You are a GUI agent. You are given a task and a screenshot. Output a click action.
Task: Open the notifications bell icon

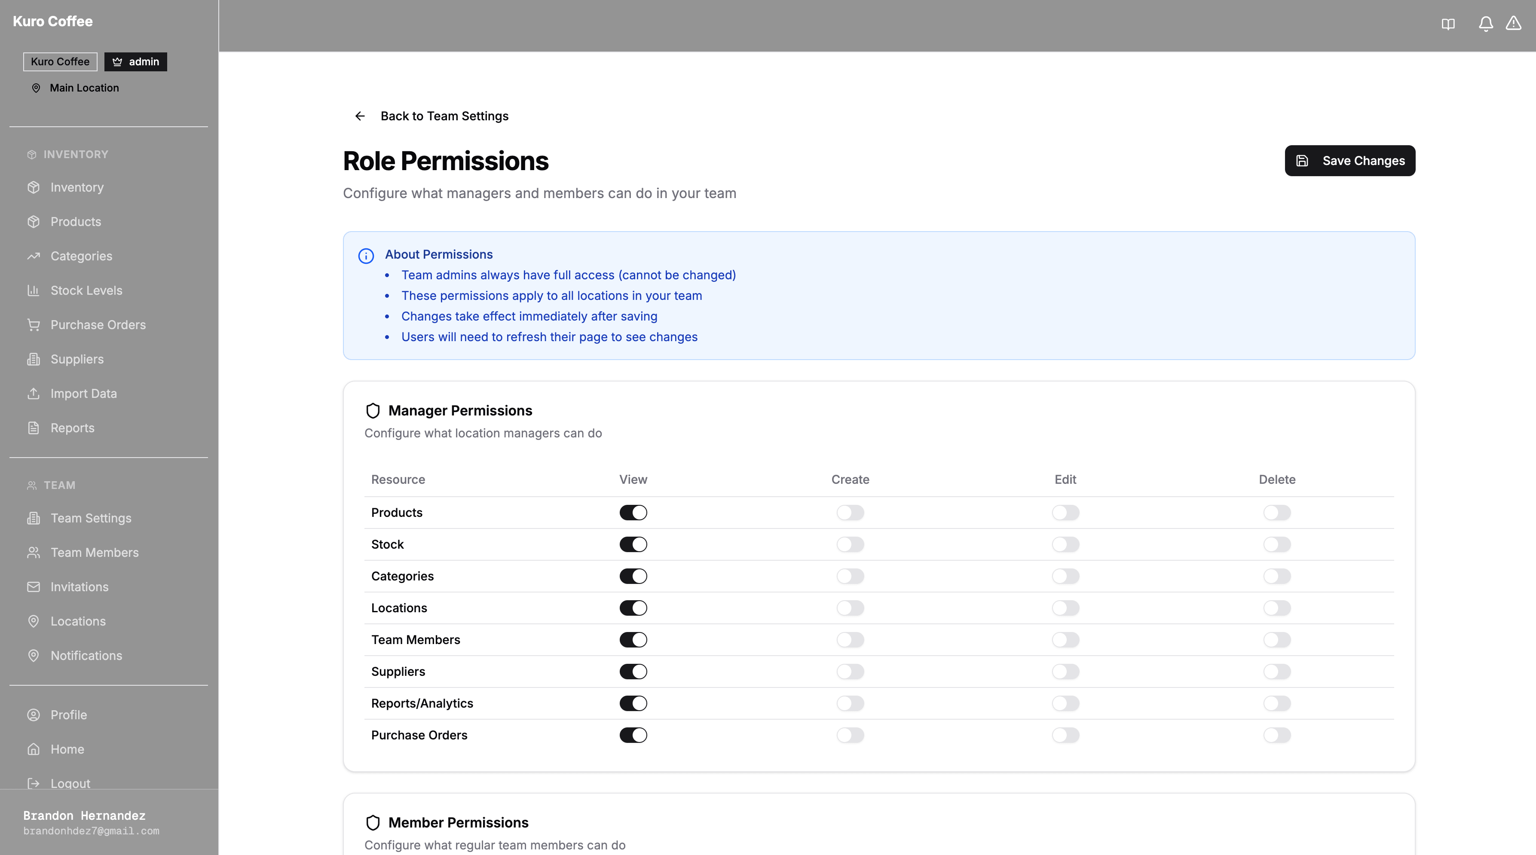pos(1486,24)
